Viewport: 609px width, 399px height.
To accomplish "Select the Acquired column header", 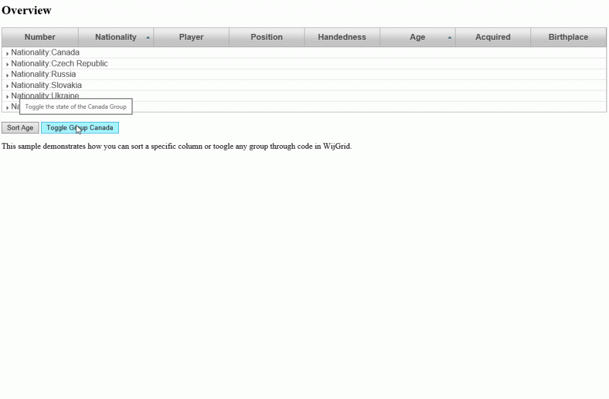I will [492, 37].
